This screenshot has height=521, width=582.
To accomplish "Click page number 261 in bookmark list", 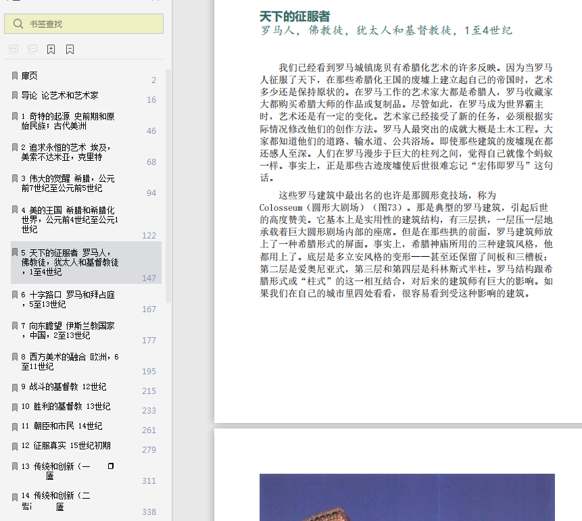I will pyautogui.click(x=149, y=430).
